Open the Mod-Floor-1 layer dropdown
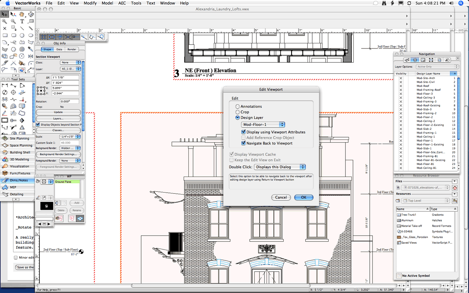 point(263,125)
